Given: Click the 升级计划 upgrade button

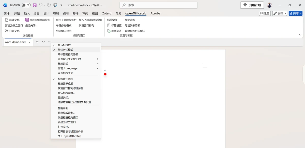Looking at the screenshot, I should (x=252, y=5).
